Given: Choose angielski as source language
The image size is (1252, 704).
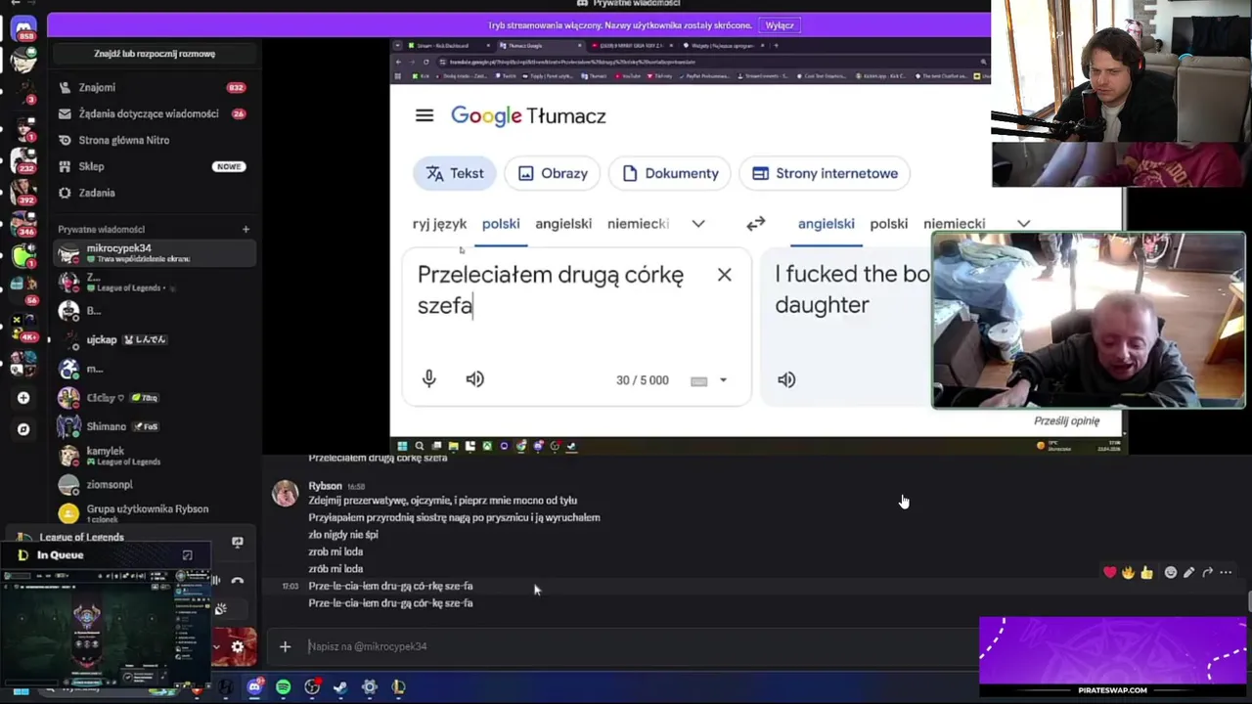Looking at the screenshot, I should tap(563, 224).
